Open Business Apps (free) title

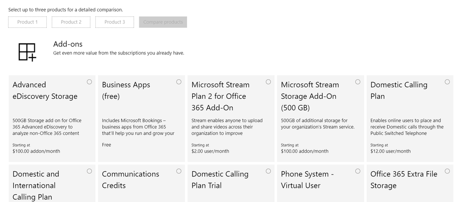pyautogui.click(x=126, y=90)
